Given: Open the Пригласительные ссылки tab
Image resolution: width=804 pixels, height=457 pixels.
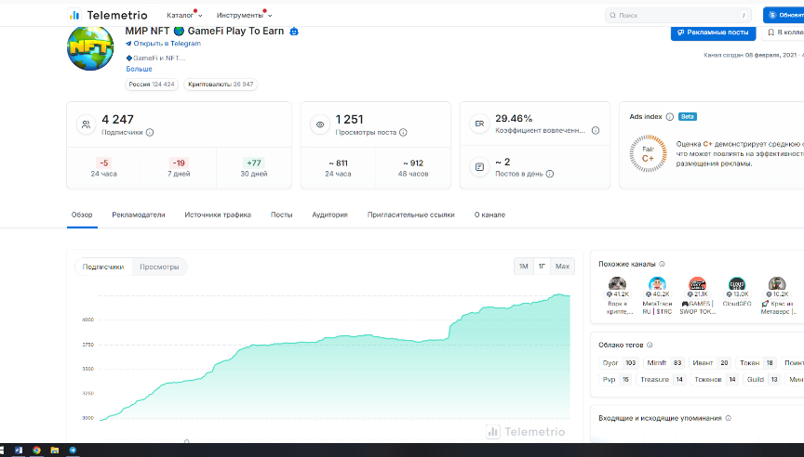Looking at the screenshot, I should tap(410, 215).
